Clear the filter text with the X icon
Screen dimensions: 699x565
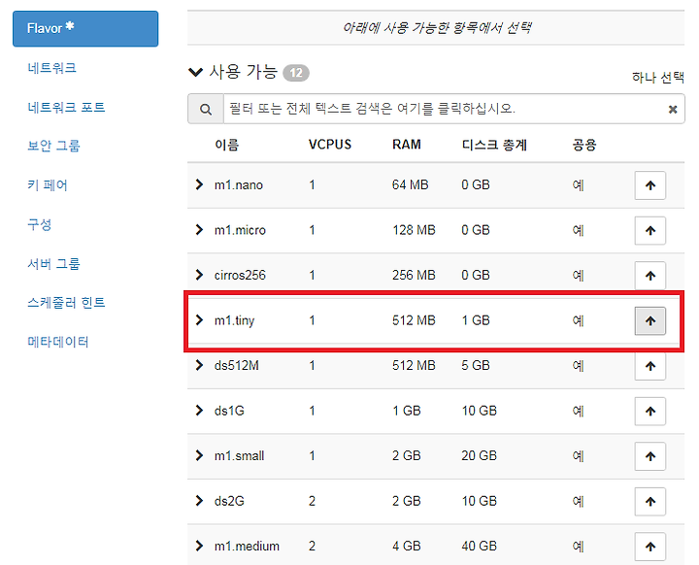[x=673, y=110]
